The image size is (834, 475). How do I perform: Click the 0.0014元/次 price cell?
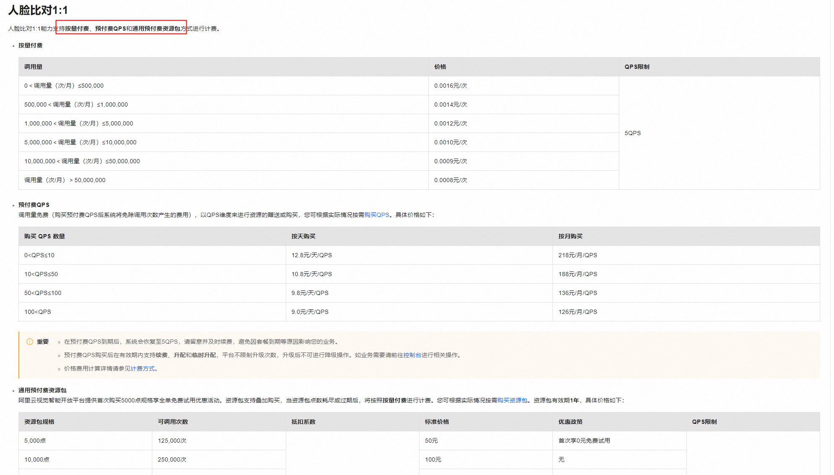(524, 104)
